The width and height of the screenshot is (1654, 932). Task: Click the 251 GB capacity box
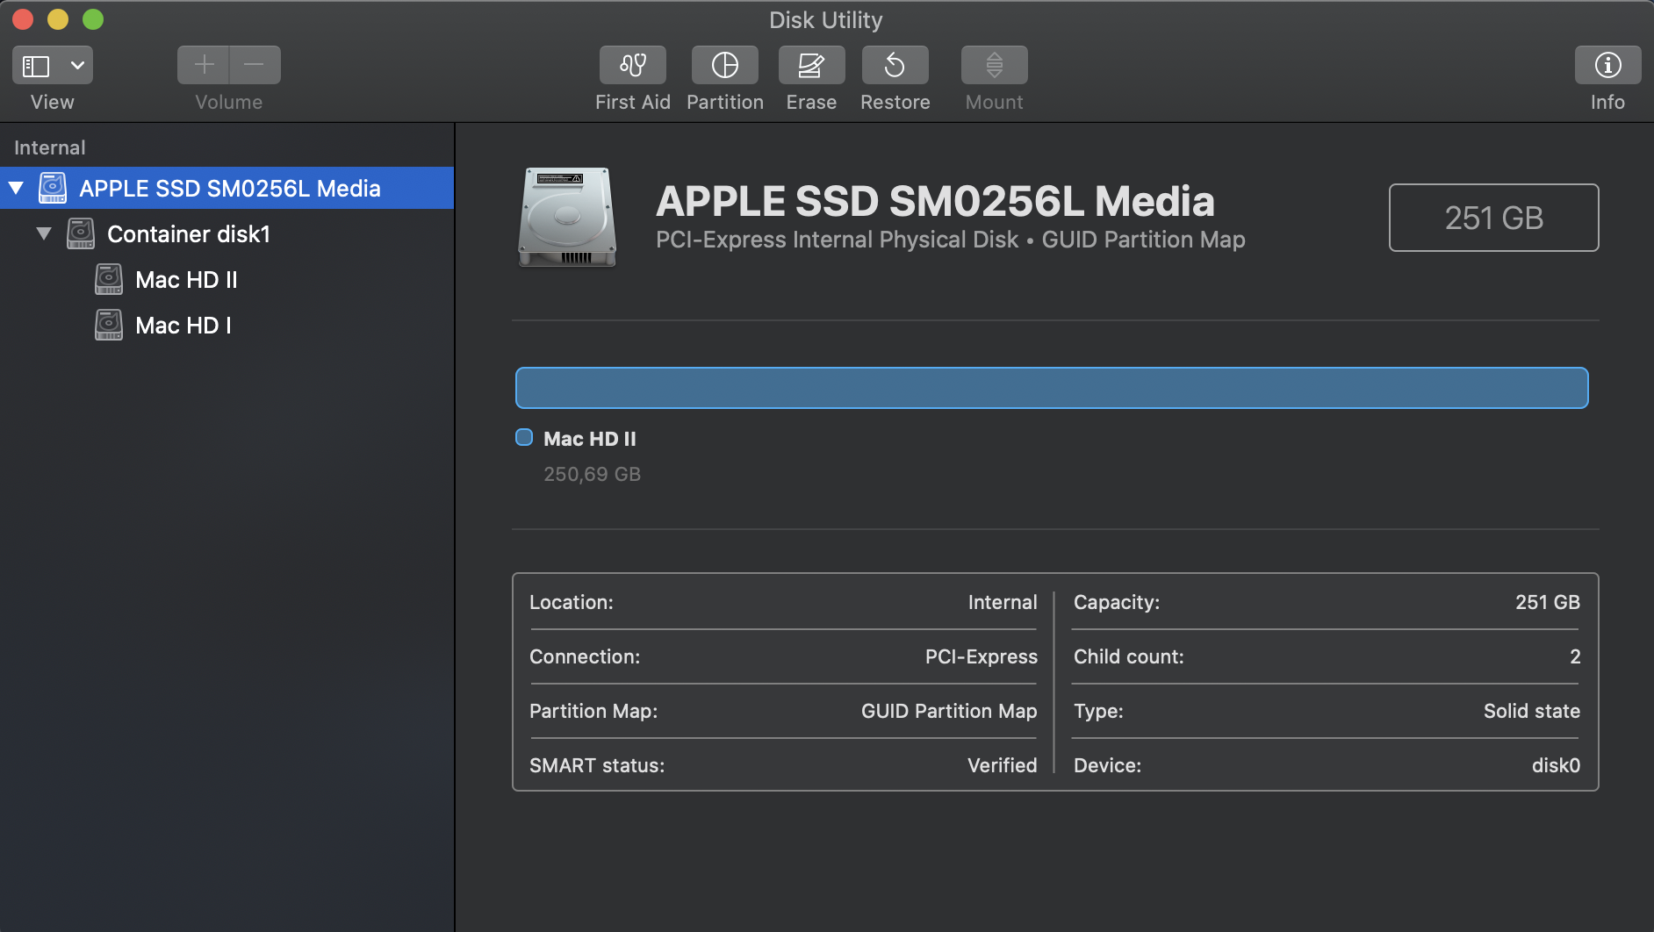pyautogui.click(x=1493, y=218)
